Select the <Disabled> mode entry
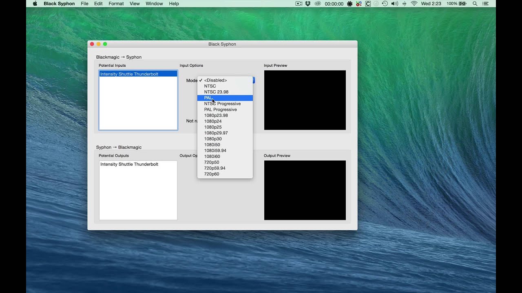 tap(225, 80)
